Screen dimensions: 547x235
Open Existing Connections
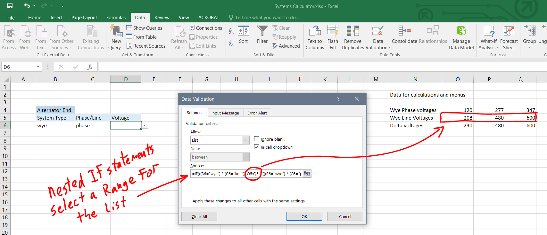coord(91,37)
